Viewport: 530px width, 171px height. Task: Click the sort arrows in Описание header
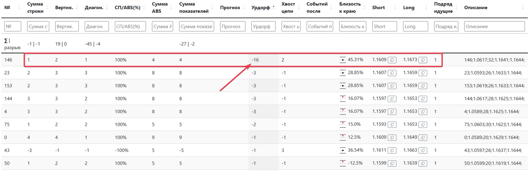(x=522, y=8)
